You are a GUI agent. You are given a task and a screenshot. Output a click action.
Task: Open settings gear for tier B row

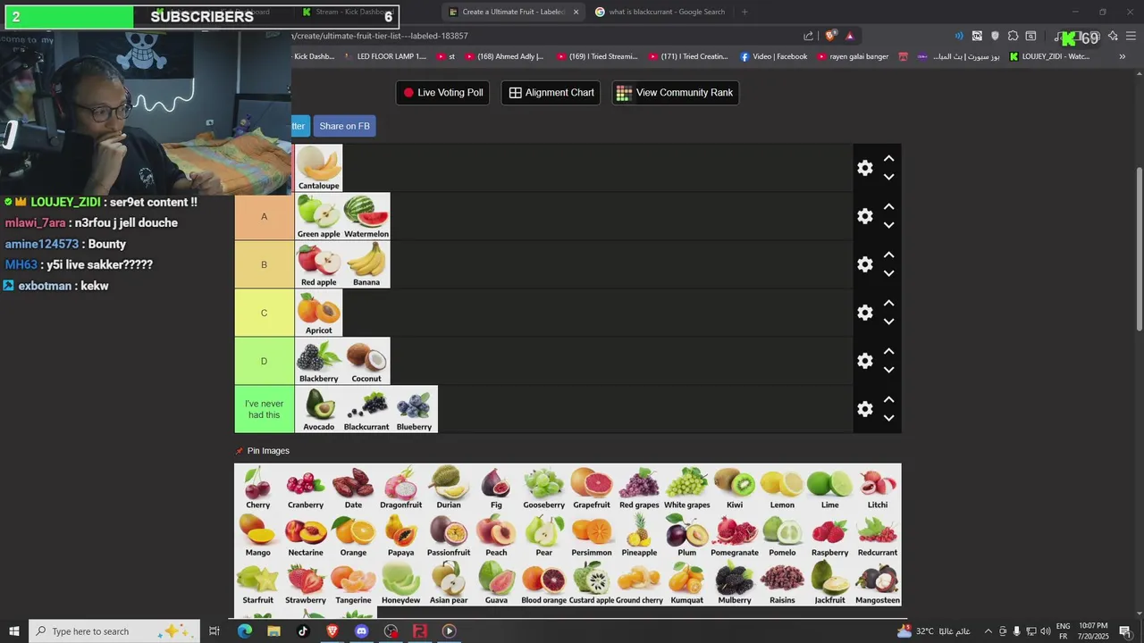(864, 264)
